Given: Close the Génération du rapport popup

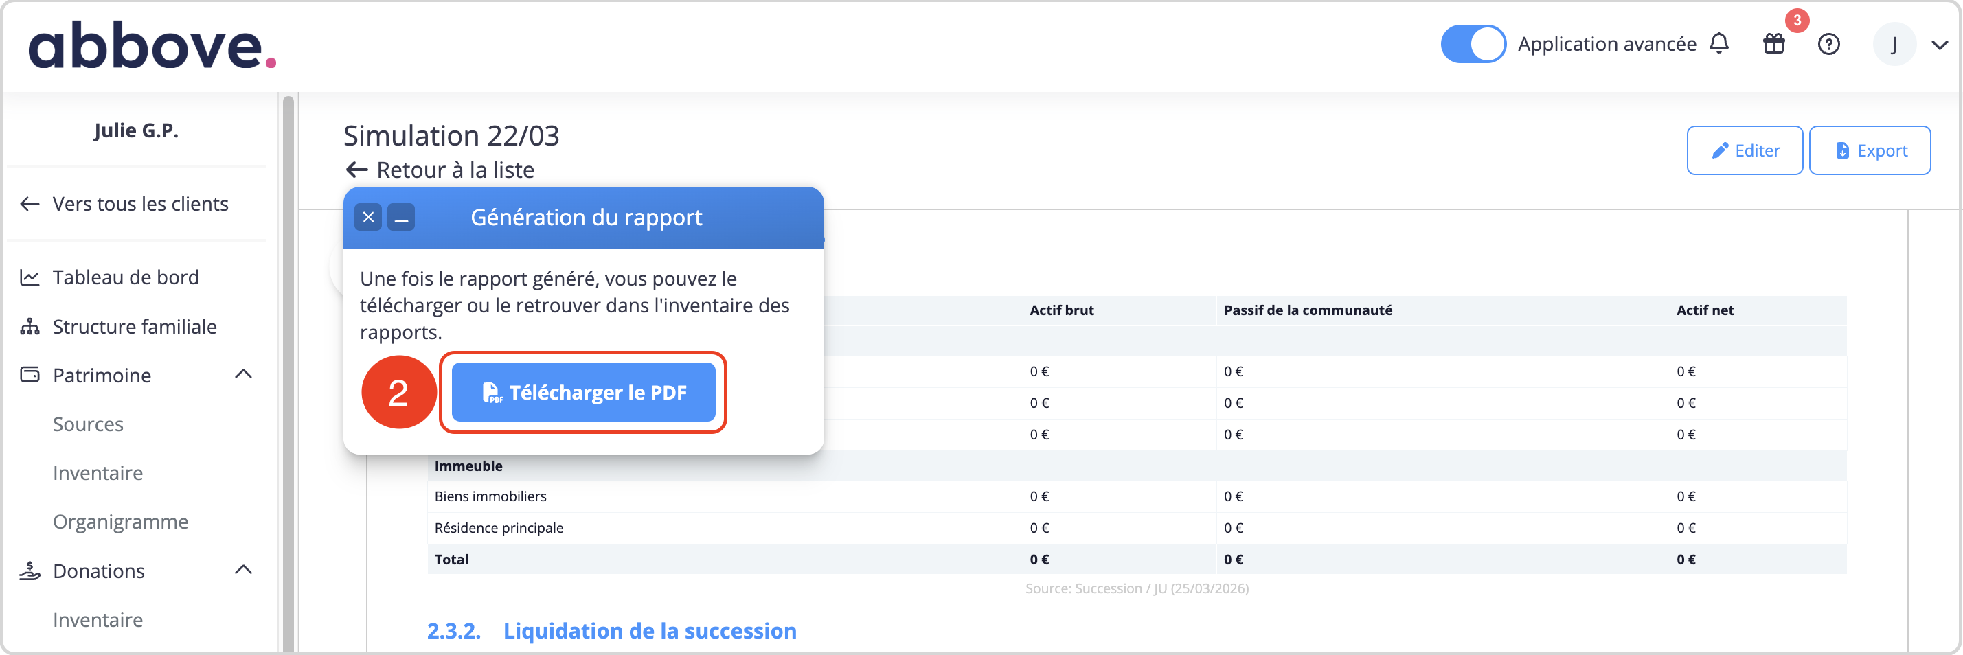Looking at the screenshot, I should pos(368,218).
